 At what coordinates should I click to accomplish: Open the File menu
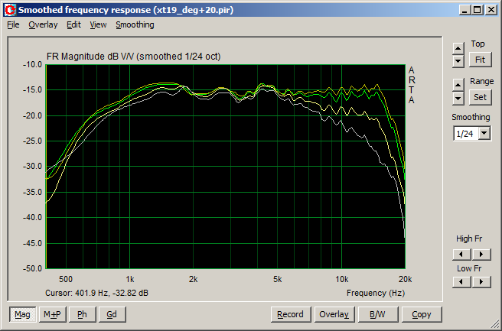13,24
